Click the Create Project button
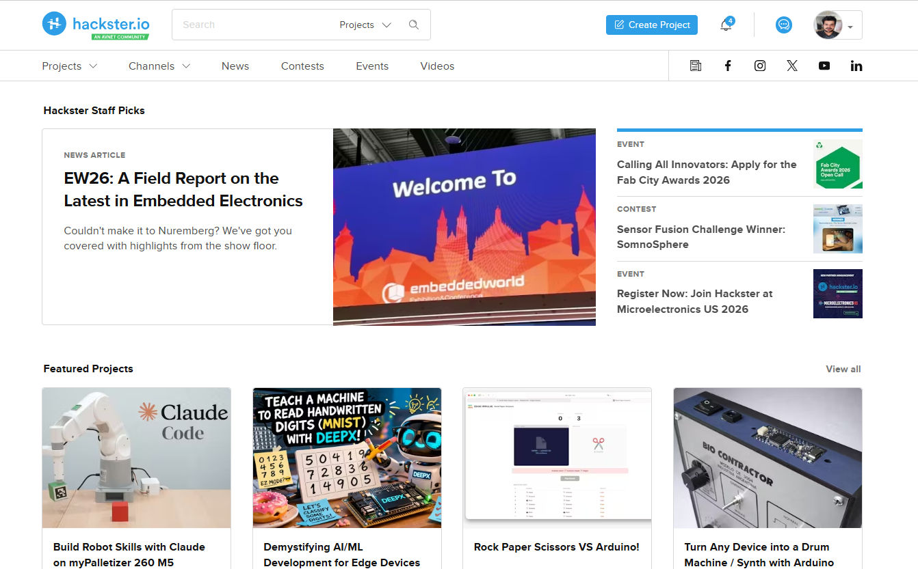 pos(652,25)
